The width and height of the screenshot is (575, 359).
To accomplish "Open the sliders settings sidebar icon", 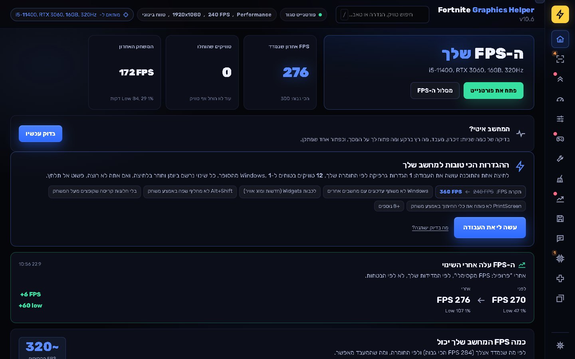I will click(560, 119).
